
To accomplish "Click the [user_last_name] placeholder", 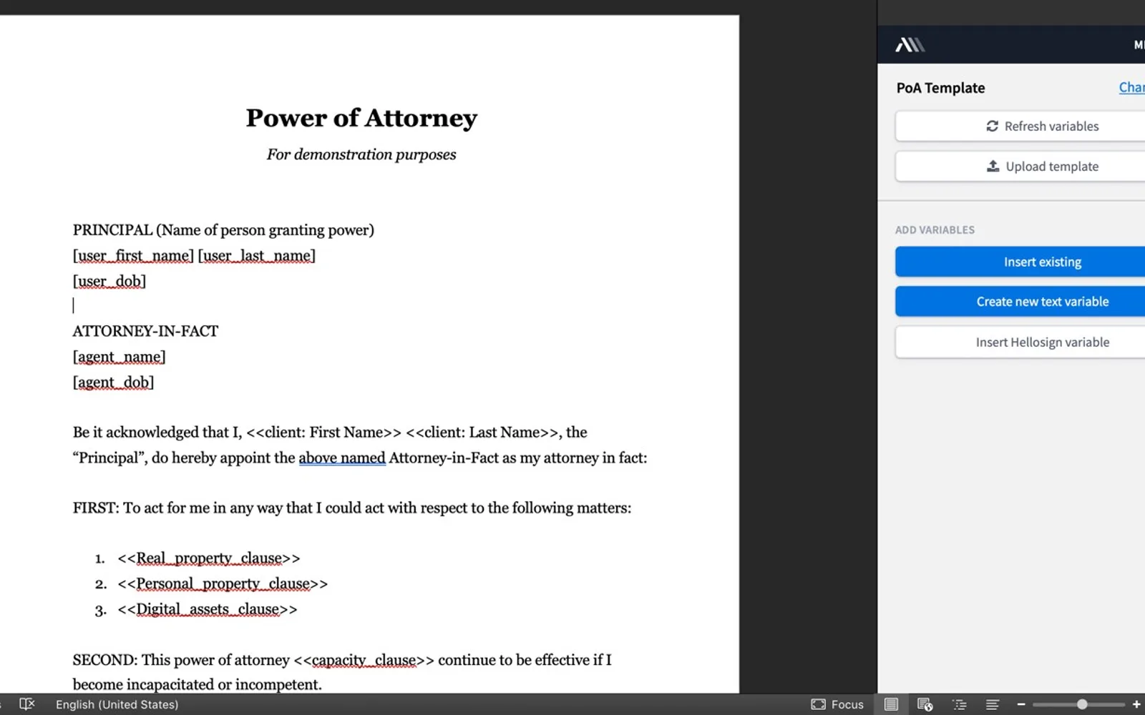I will [x=256, y=256].
